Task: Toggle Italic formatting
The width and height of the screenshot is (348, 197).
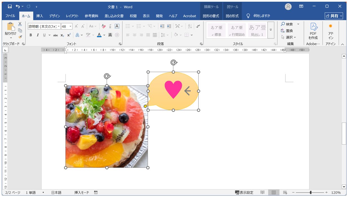Action: [37, 35]
